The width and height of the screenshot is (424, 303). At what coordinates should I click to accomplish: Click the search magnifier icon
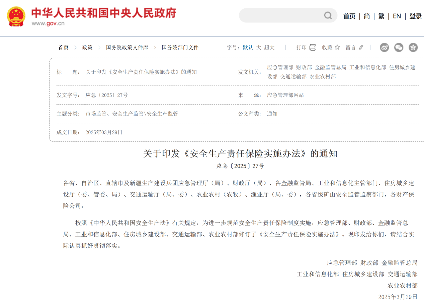click(328, 15)
